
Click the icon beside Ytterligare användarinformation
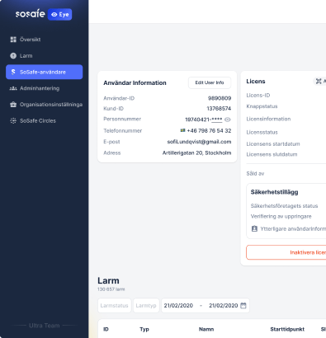click(x=254, y=228)
